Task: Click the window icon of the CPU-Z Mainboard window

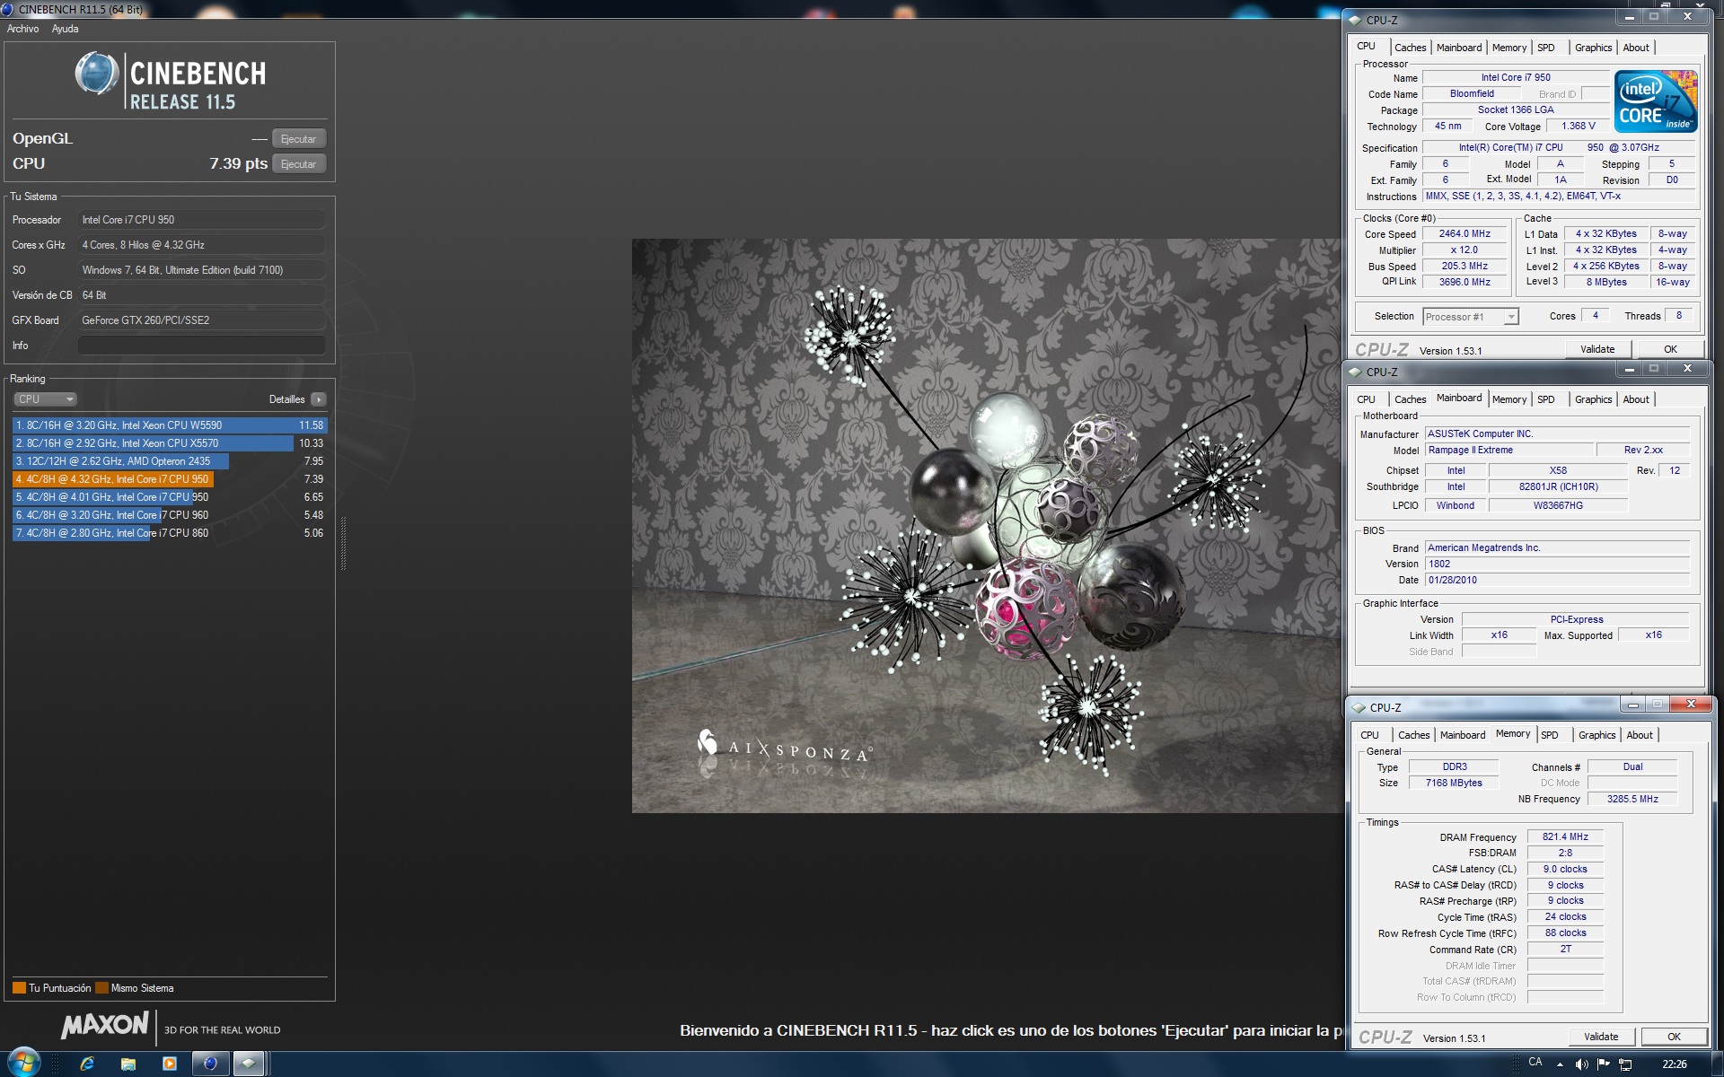Action: click(1356, 372)
